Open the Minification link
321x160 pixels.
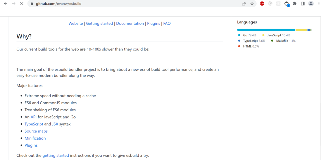coord(35,138)
